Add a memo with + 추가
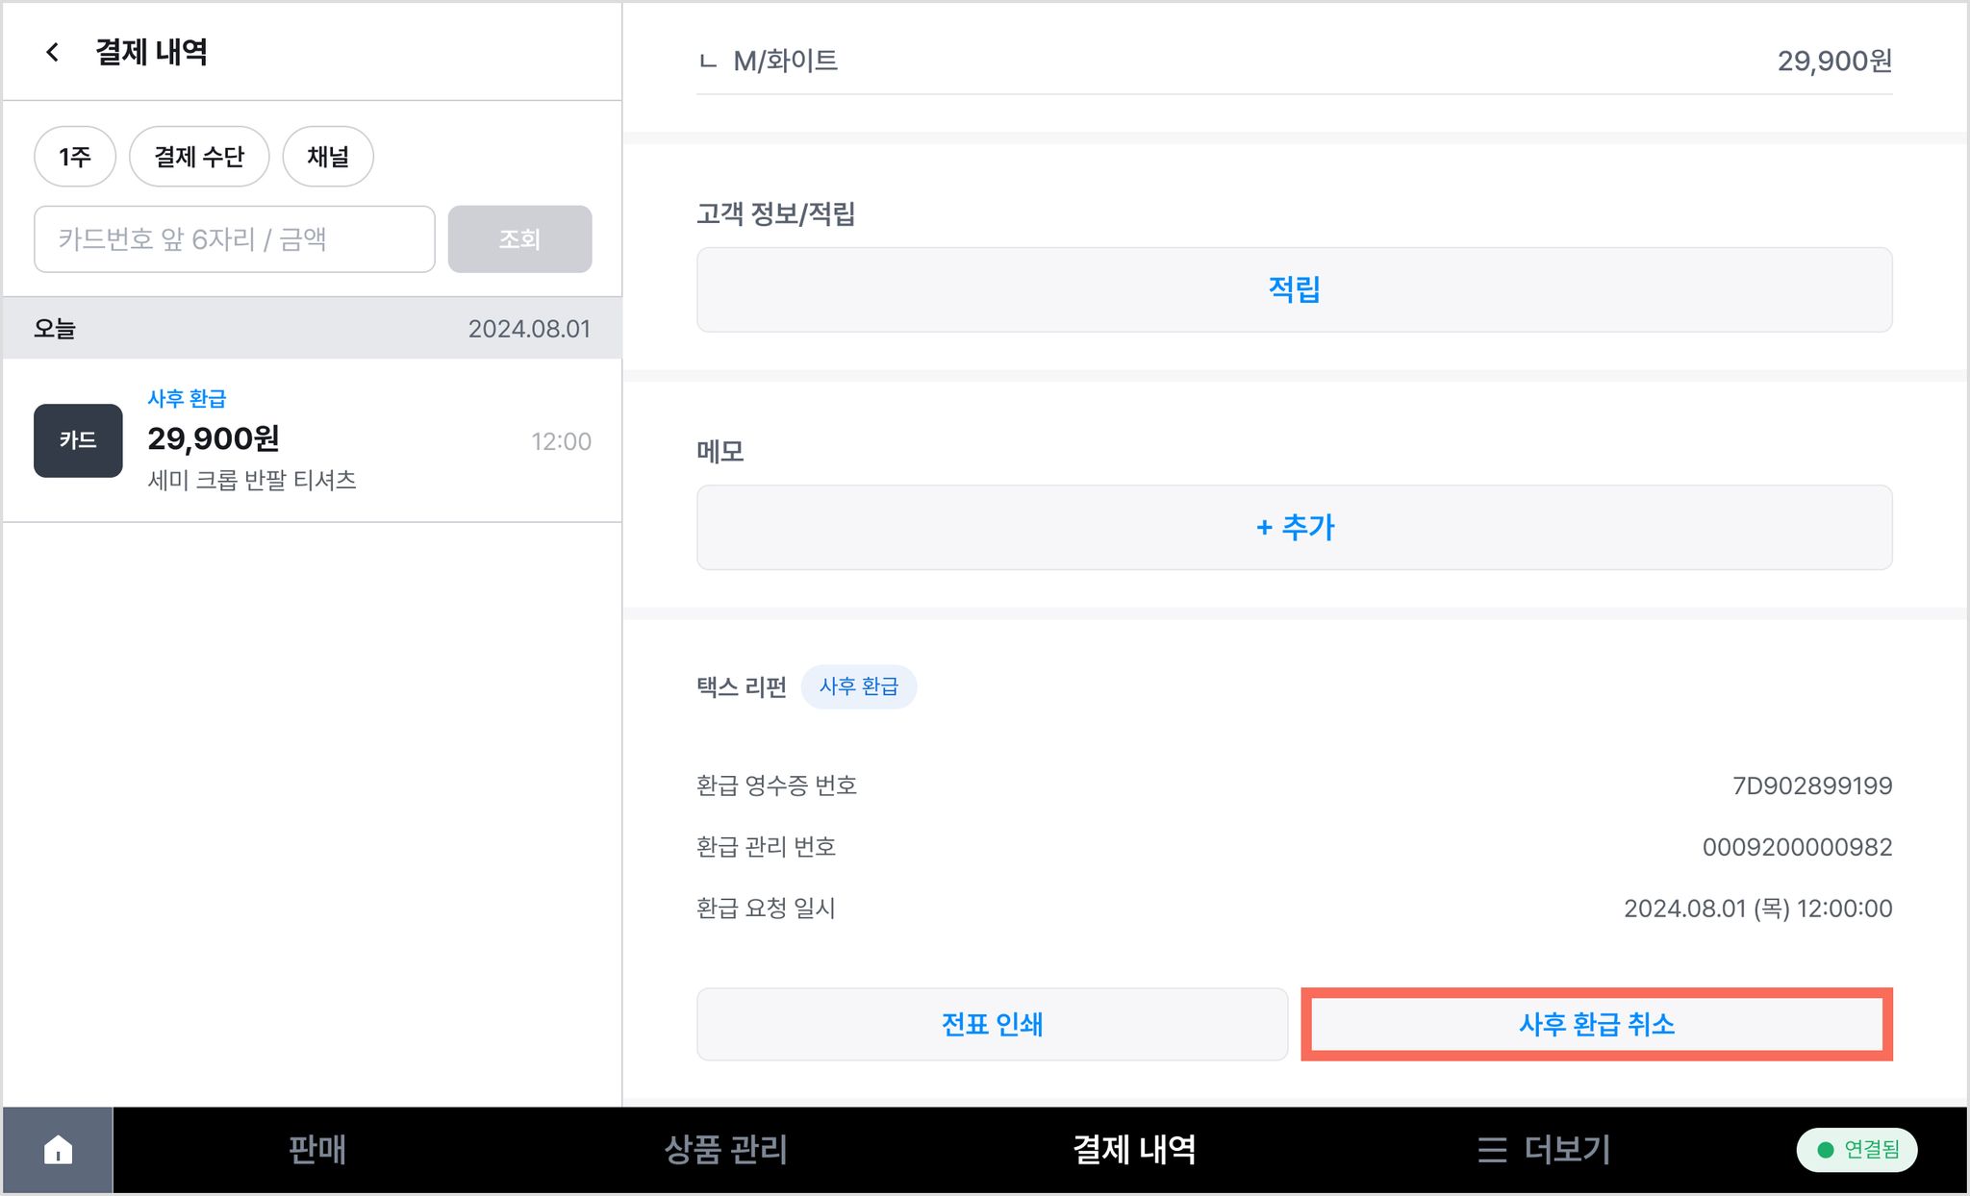Viewport: 1970px width, 1196px height. coord(1294,527)
